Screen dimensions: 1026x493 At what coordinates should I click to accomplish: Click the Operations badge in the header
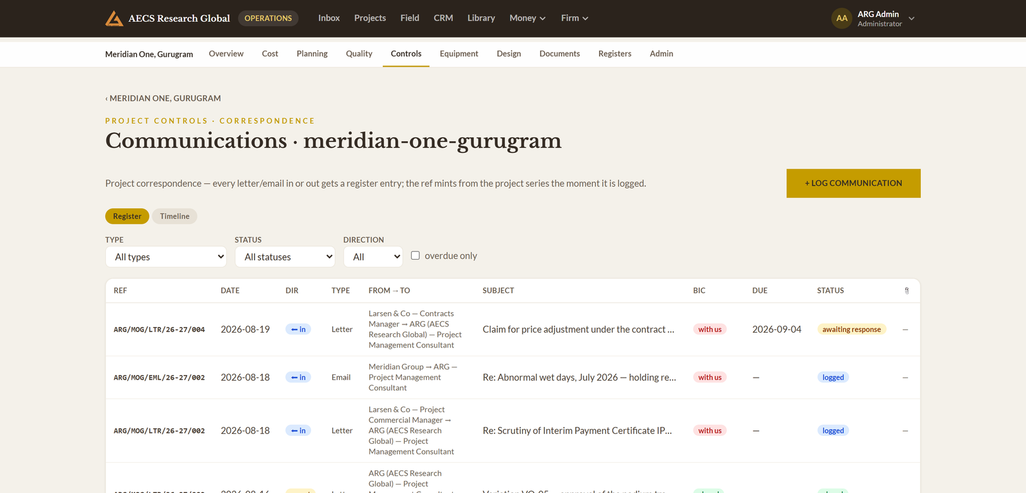pyautogui.click(x=268, y=18)
